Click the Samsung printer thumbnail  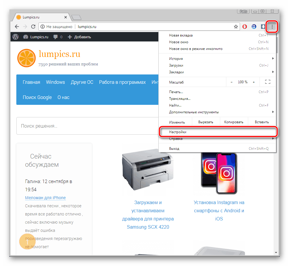coord(148,169)
